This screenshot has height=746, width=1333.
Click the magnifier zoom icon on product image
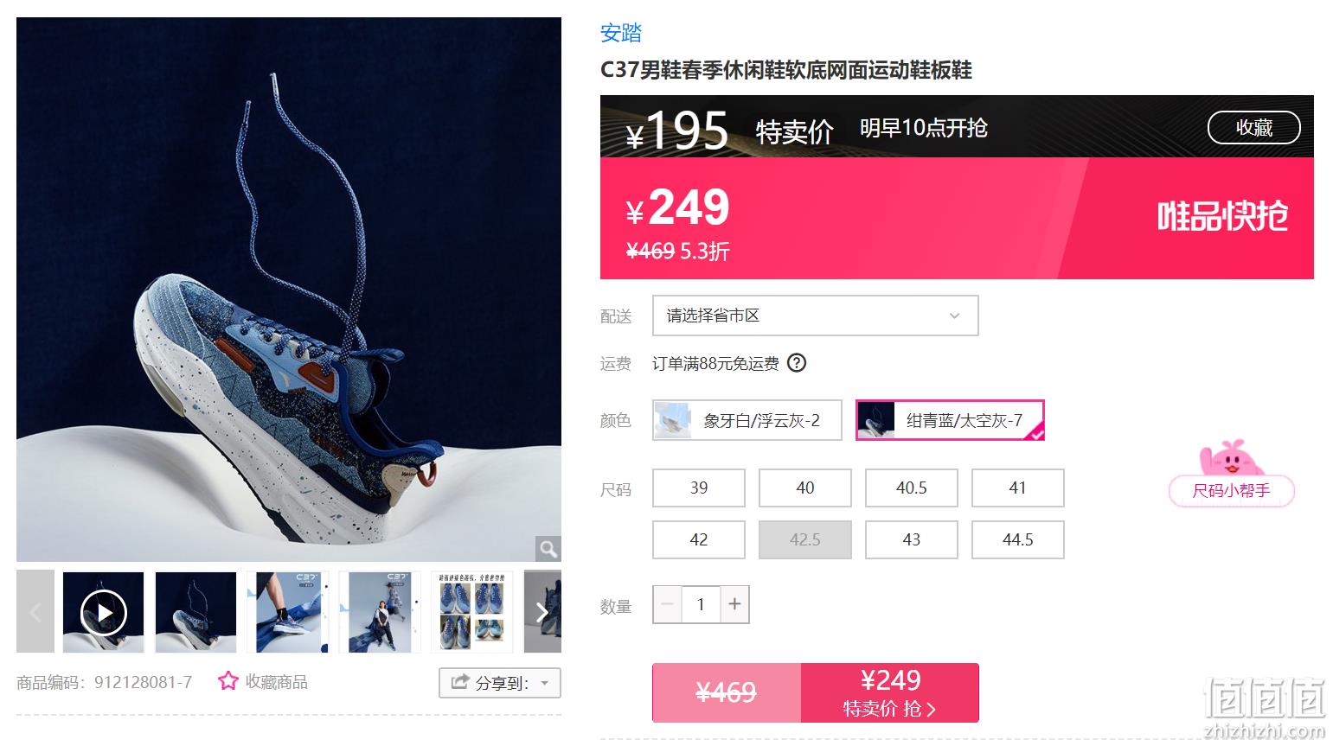(548, 548)
